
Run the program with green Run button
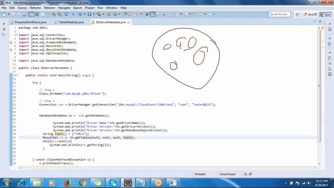[89, 14]
